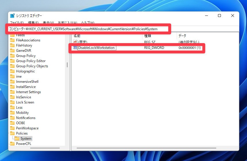The width and height of the screenshot is (247, 161).
Task: Click the ime folder icon
Action: [x=12, y=76]
